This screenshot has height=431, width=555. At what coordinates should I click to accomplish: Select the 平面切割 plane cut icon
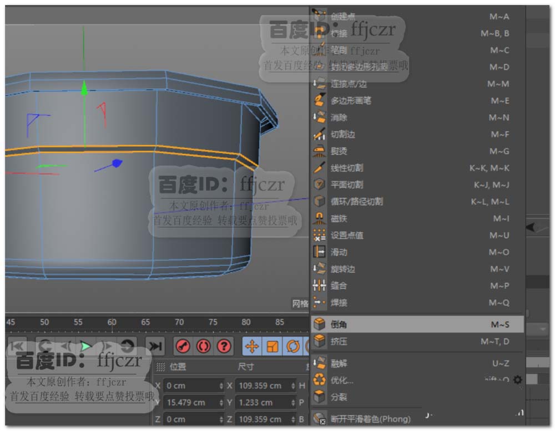coord(319,184)
